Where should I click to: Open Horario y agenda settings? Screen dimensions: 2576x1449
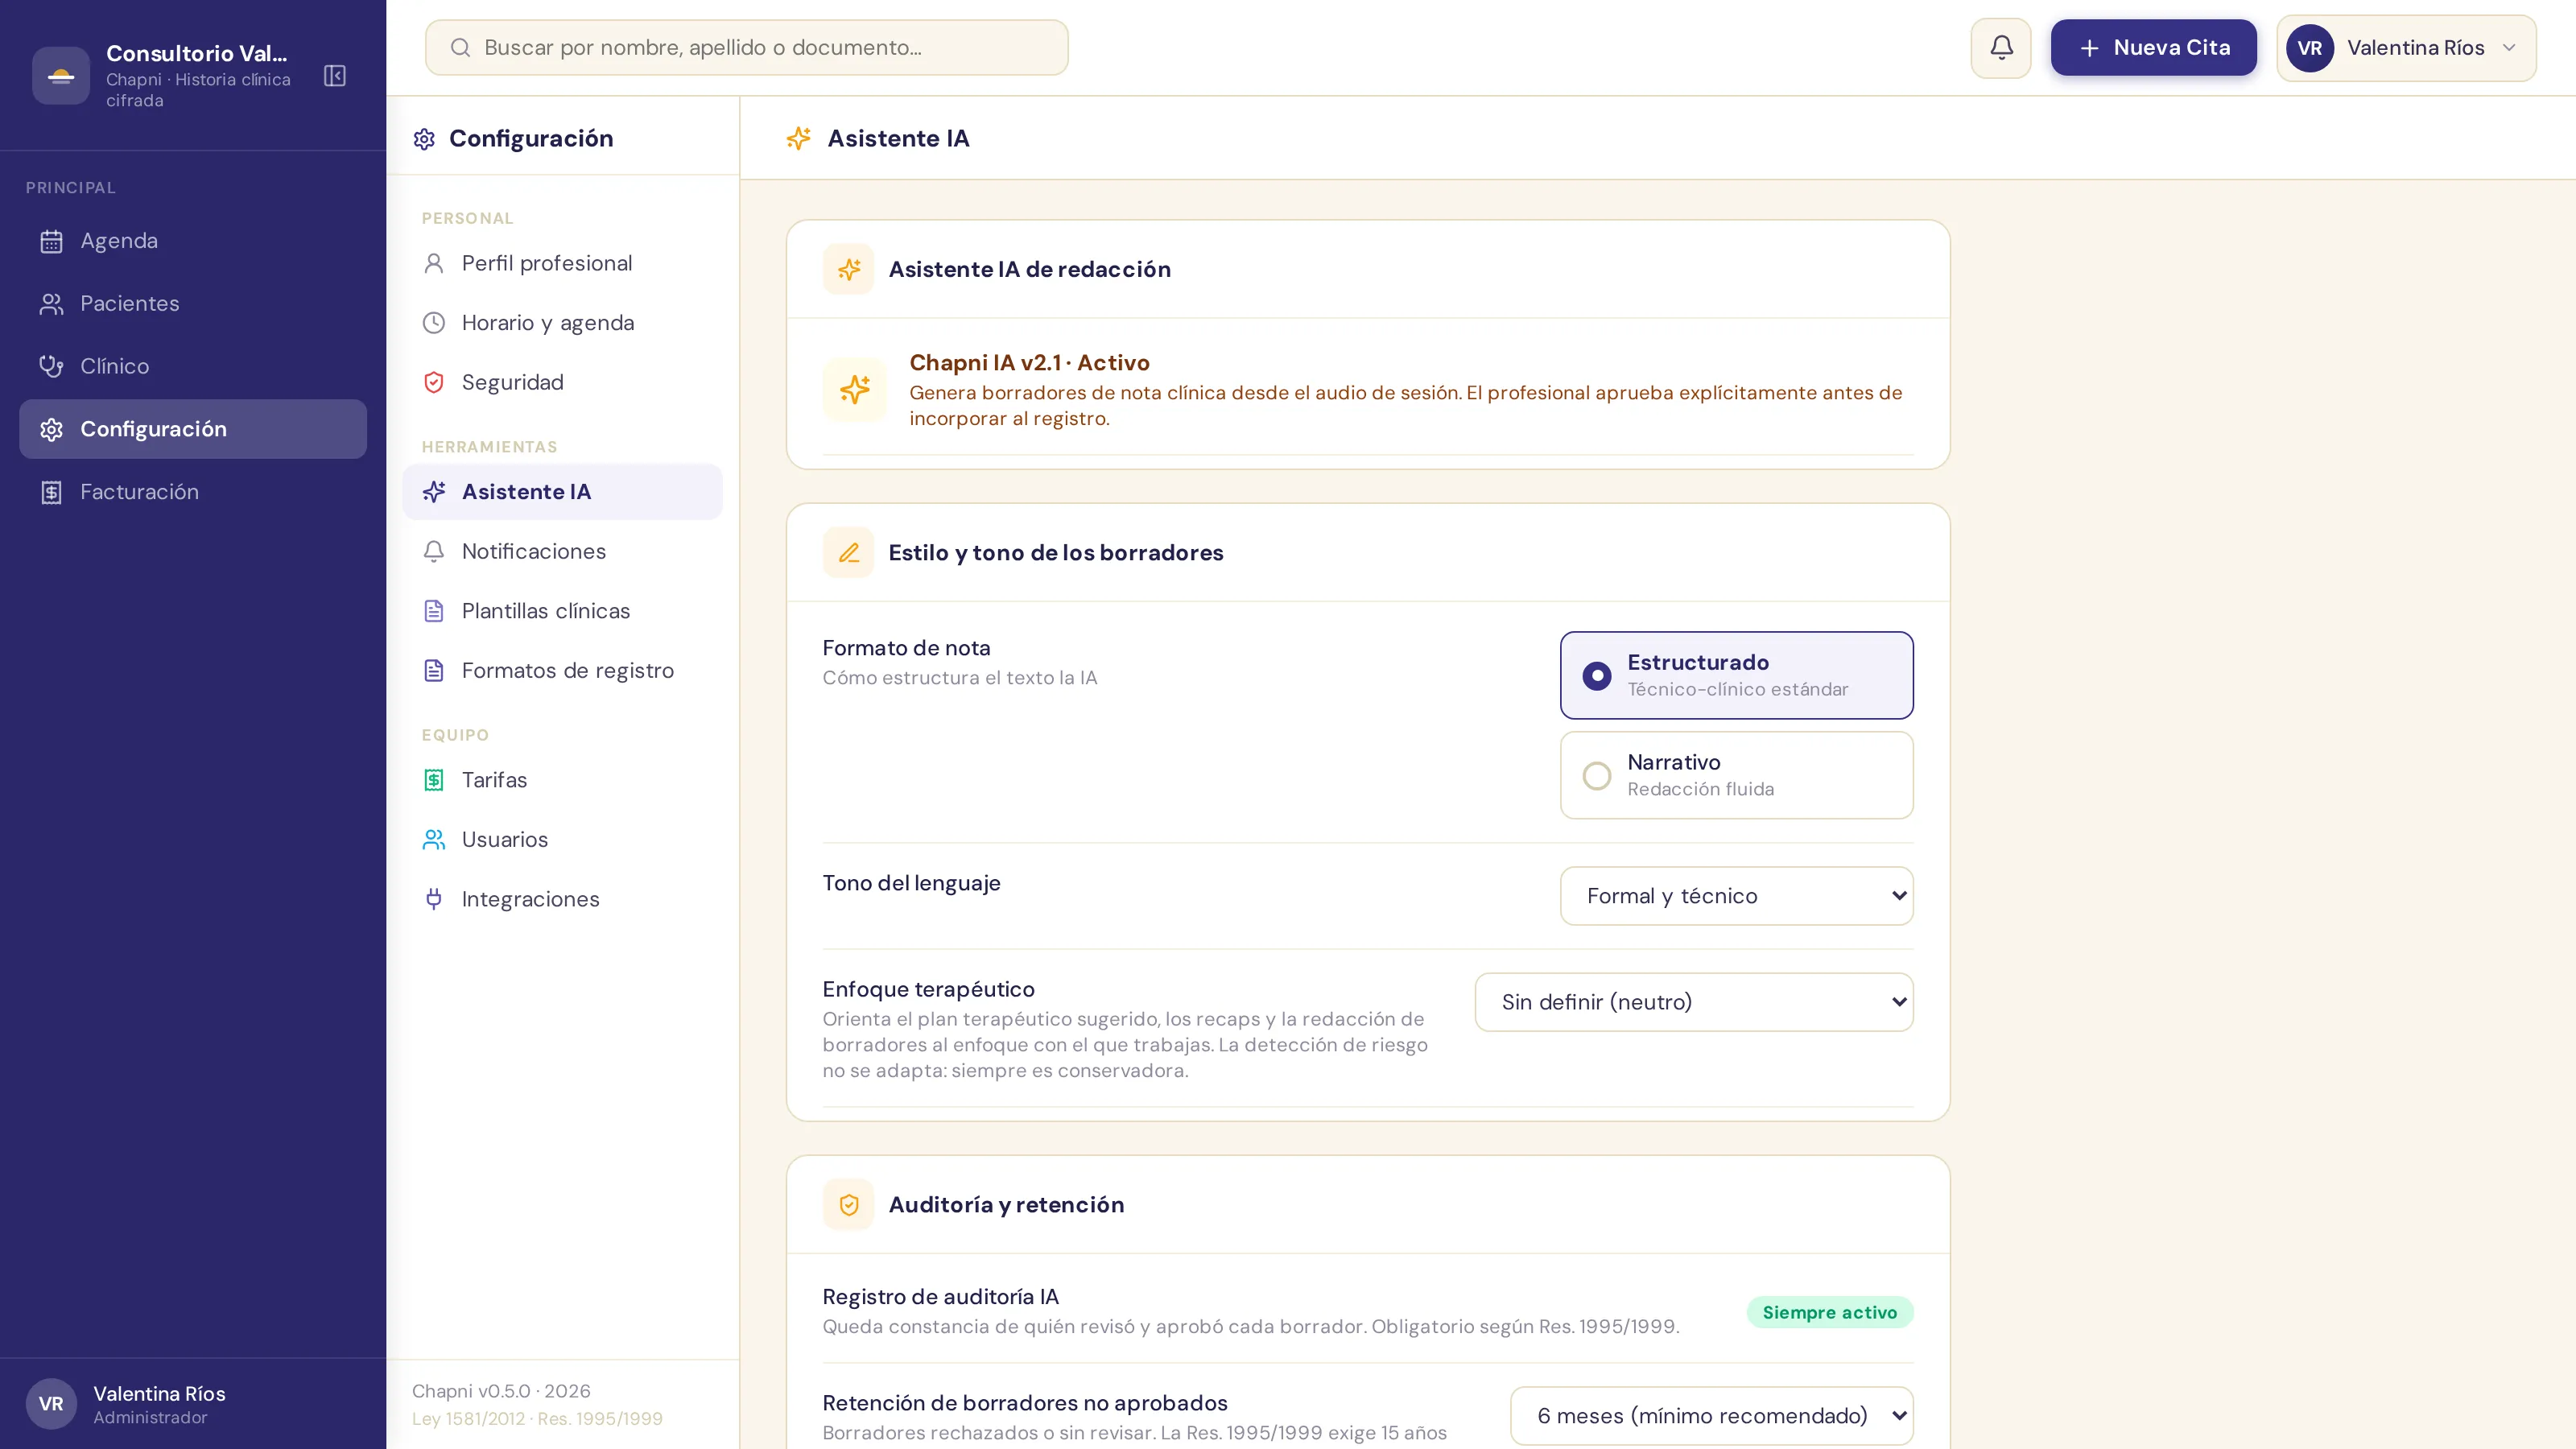click(x=563, y=323)
